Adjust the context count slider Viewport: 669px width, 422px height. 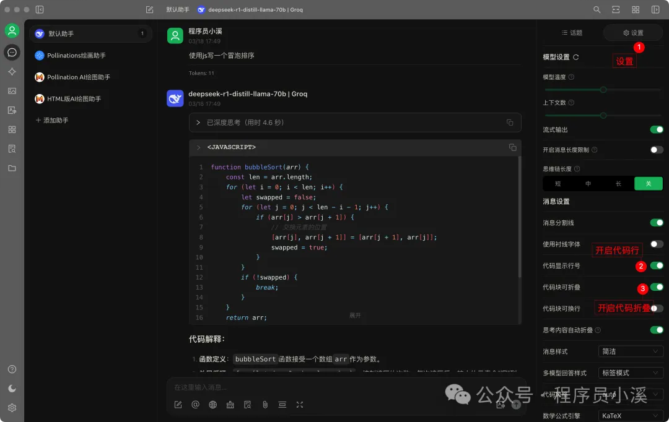click(603, 116)
